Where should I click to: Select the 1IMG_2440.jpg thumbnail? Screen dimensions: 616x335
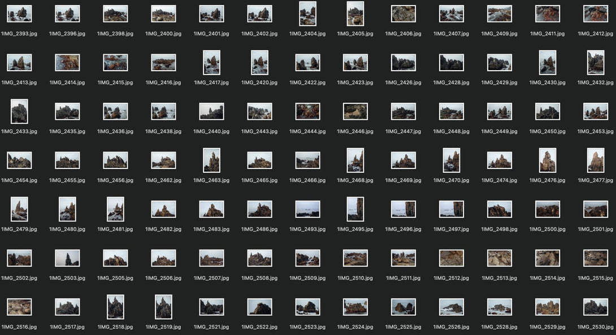coord(211,111)
